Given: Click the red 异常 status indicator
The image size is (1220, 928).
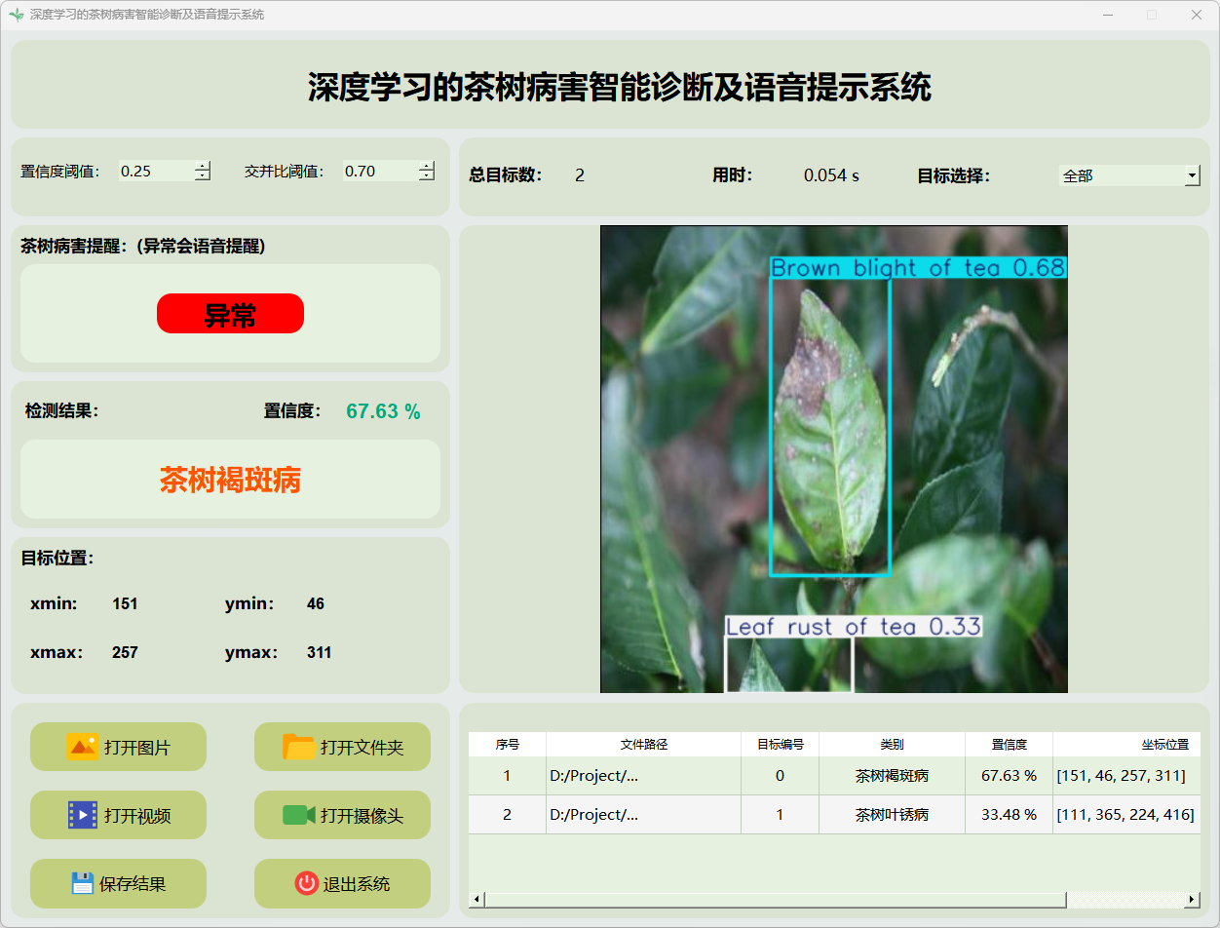Looking at the screenshot, I should (x=230, y=314).
